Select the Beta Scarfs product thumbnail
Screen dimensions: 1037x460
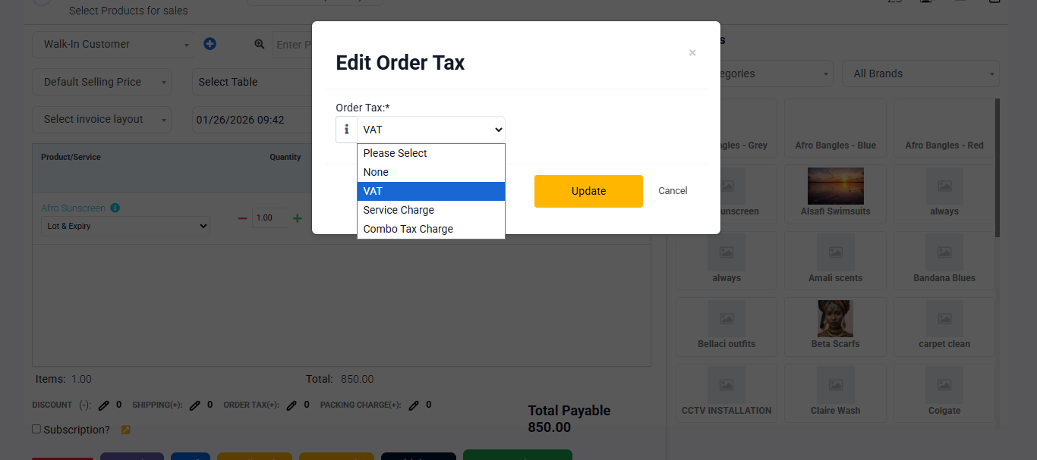coord(835,325)
